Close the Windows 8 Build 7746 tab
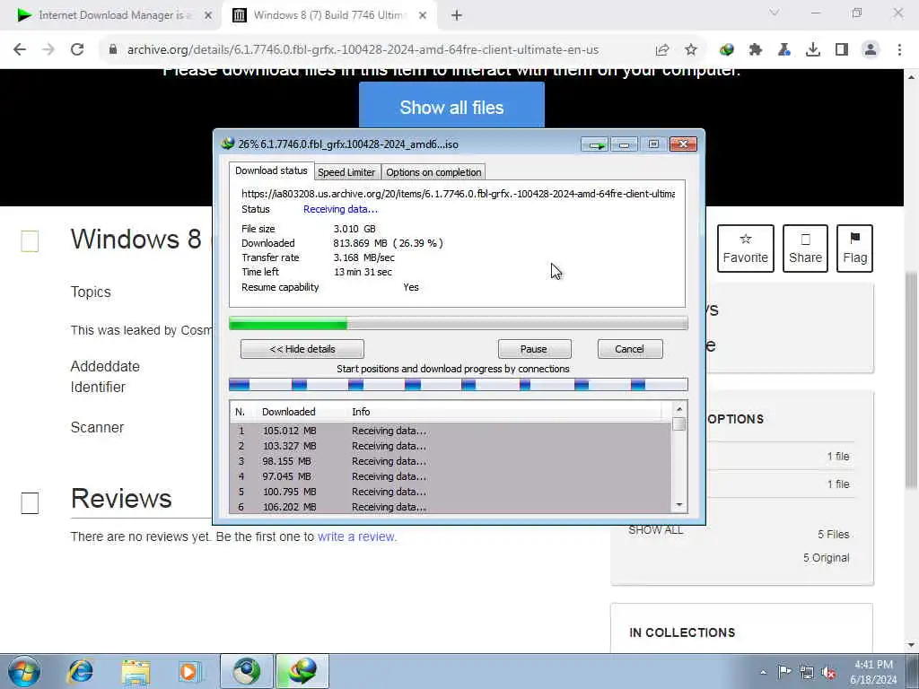The width and height of the screenshot is (919, 689). coord(423,16)
